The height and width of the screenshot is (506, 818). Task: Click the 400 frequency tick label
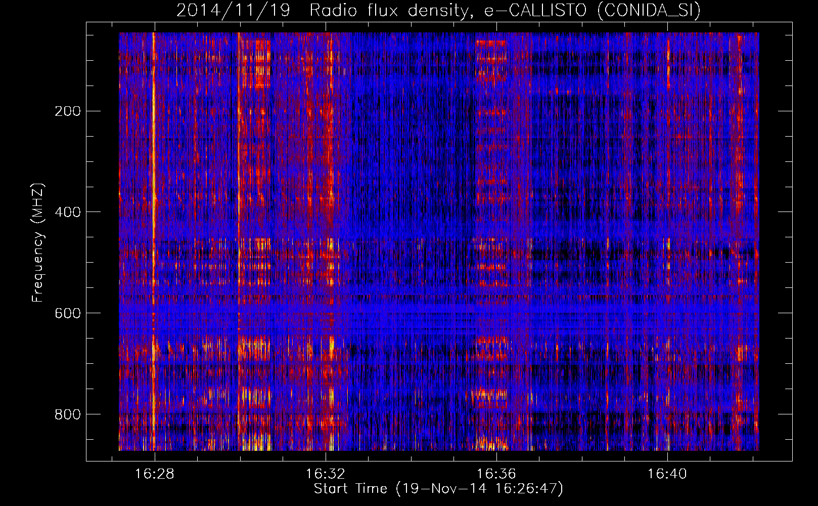pos(67,212)
